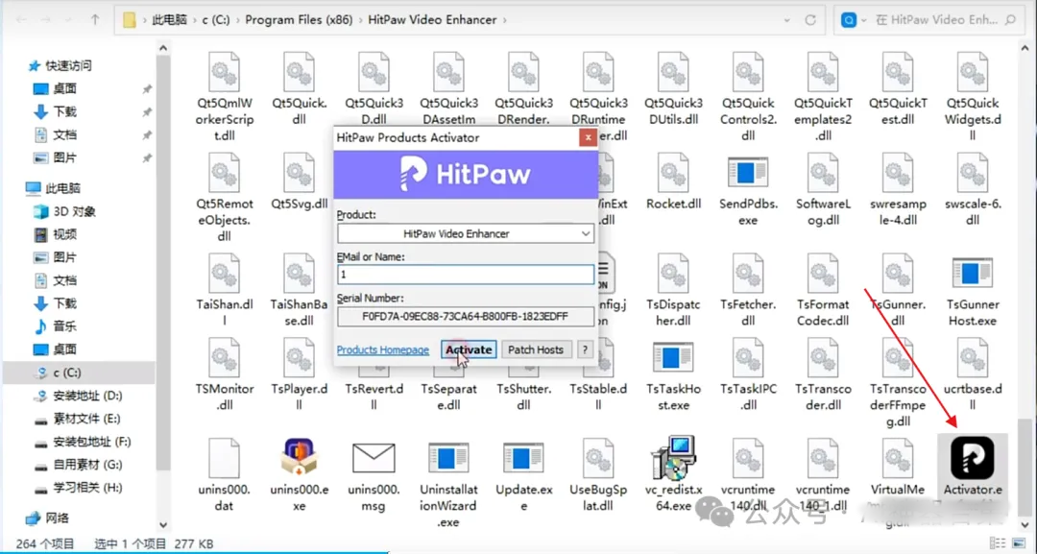The height and width of the screenshot is (554, 1037).
Task: Select the TsGunnerHost.exe file icon
Action: (972, 273)
